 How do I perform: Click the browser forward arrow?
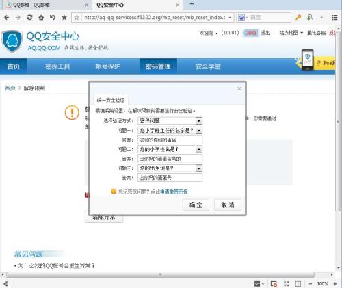click(x=18, y=18)
